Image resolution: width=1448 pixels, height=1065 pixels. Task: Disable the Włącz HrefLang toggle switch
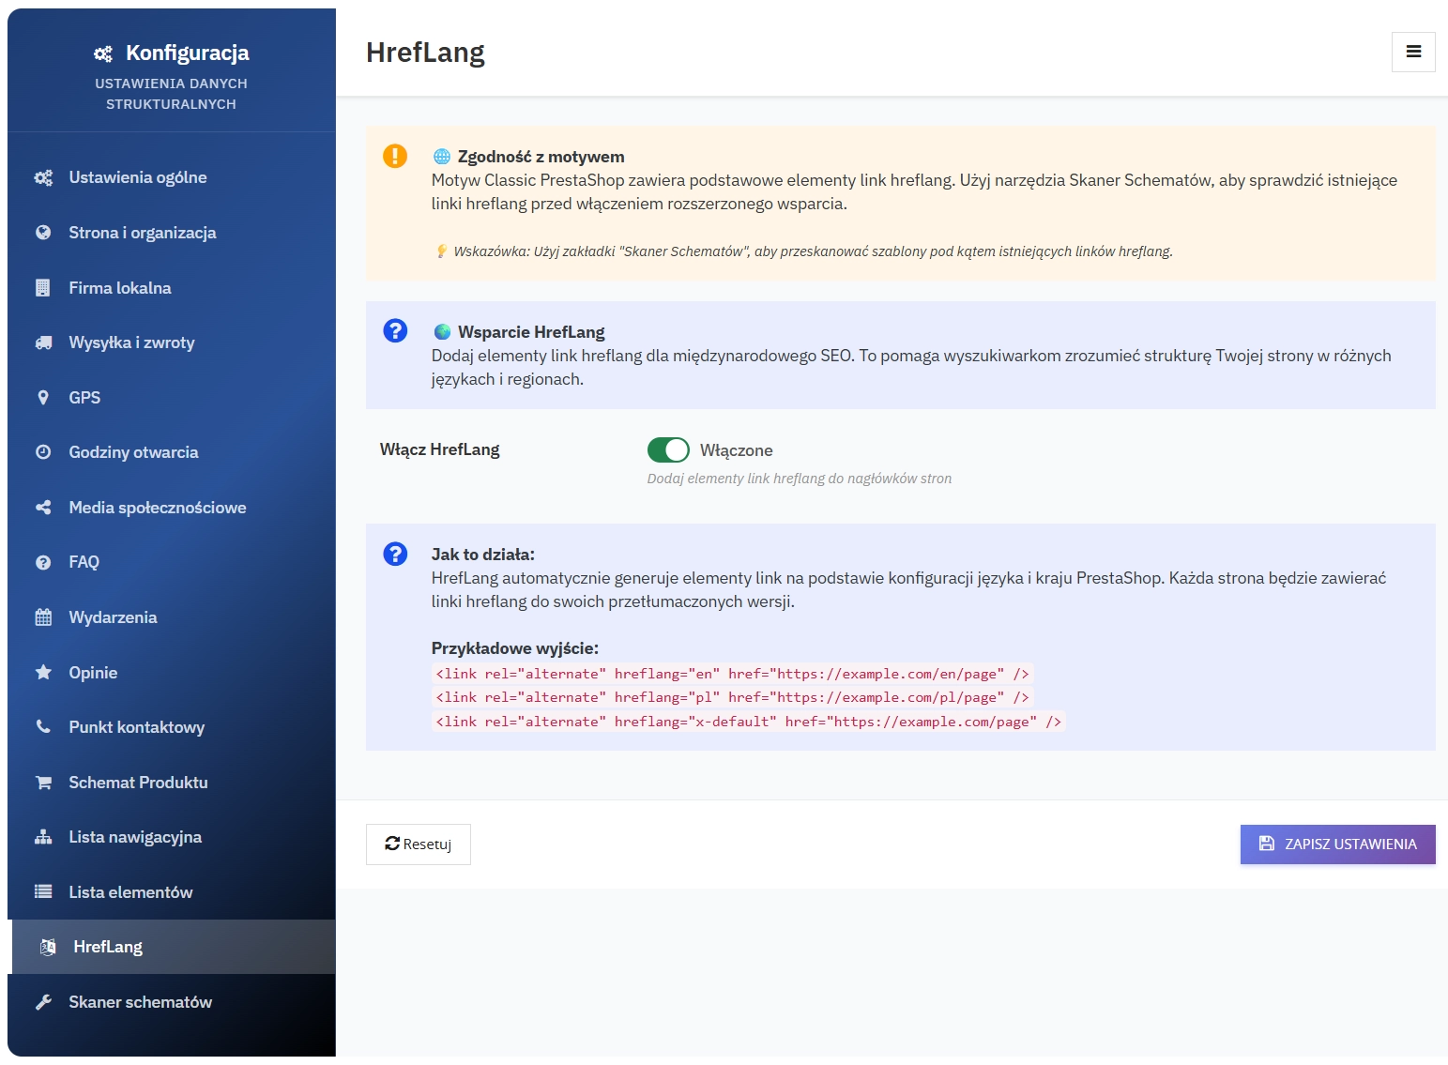tap(668, 450)
